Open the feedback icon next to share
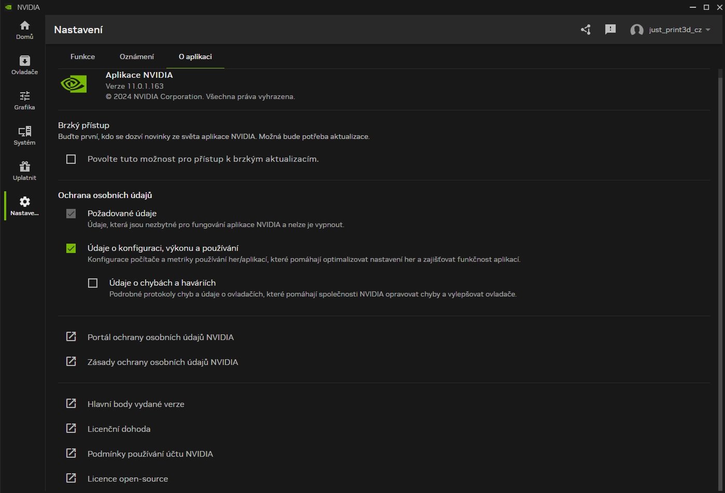 610,30
